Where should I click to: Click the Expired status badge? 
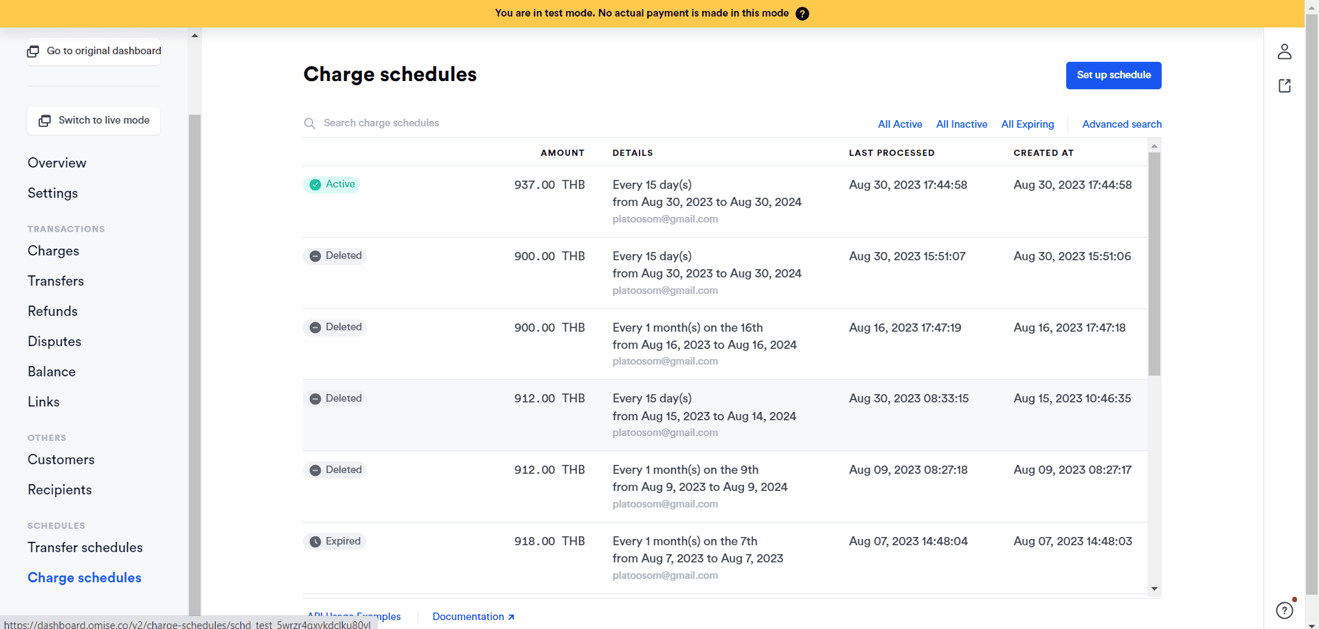pyautogui.click(x=335, y=541)
